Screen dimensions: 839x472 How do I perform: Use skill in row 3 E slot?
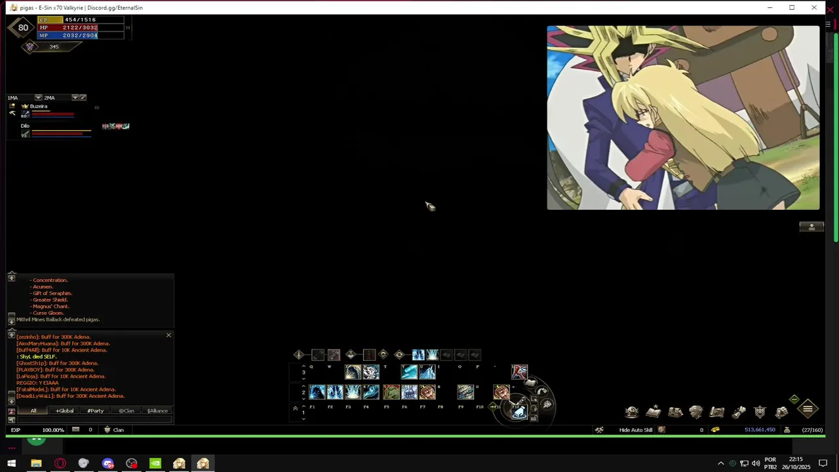(353, 372)
